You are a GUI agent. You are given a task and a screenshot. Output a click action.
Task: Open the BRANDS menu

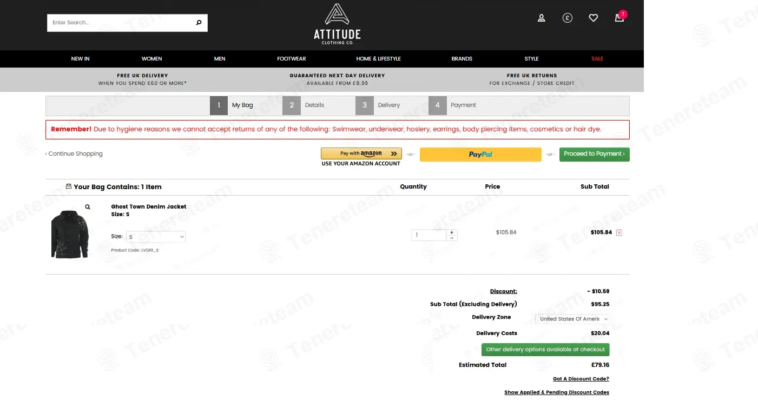coord(462,58)
